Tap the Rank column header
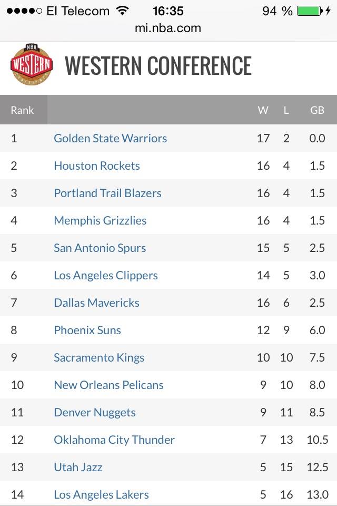The height and width of the screenshot is (506, 337). tap(22, 110)
